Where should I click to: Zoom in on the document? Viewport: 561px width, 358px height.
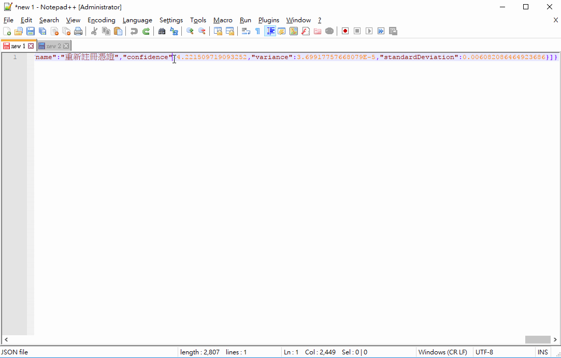pyautogui.click(x=190, y=31)
